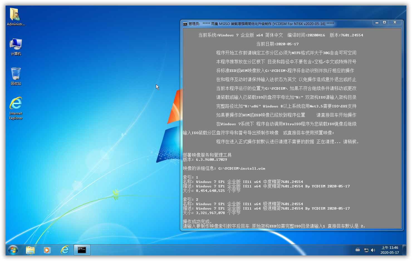Click the YCDISM console window title bar
412x261 pixels.
coord(278,24)
